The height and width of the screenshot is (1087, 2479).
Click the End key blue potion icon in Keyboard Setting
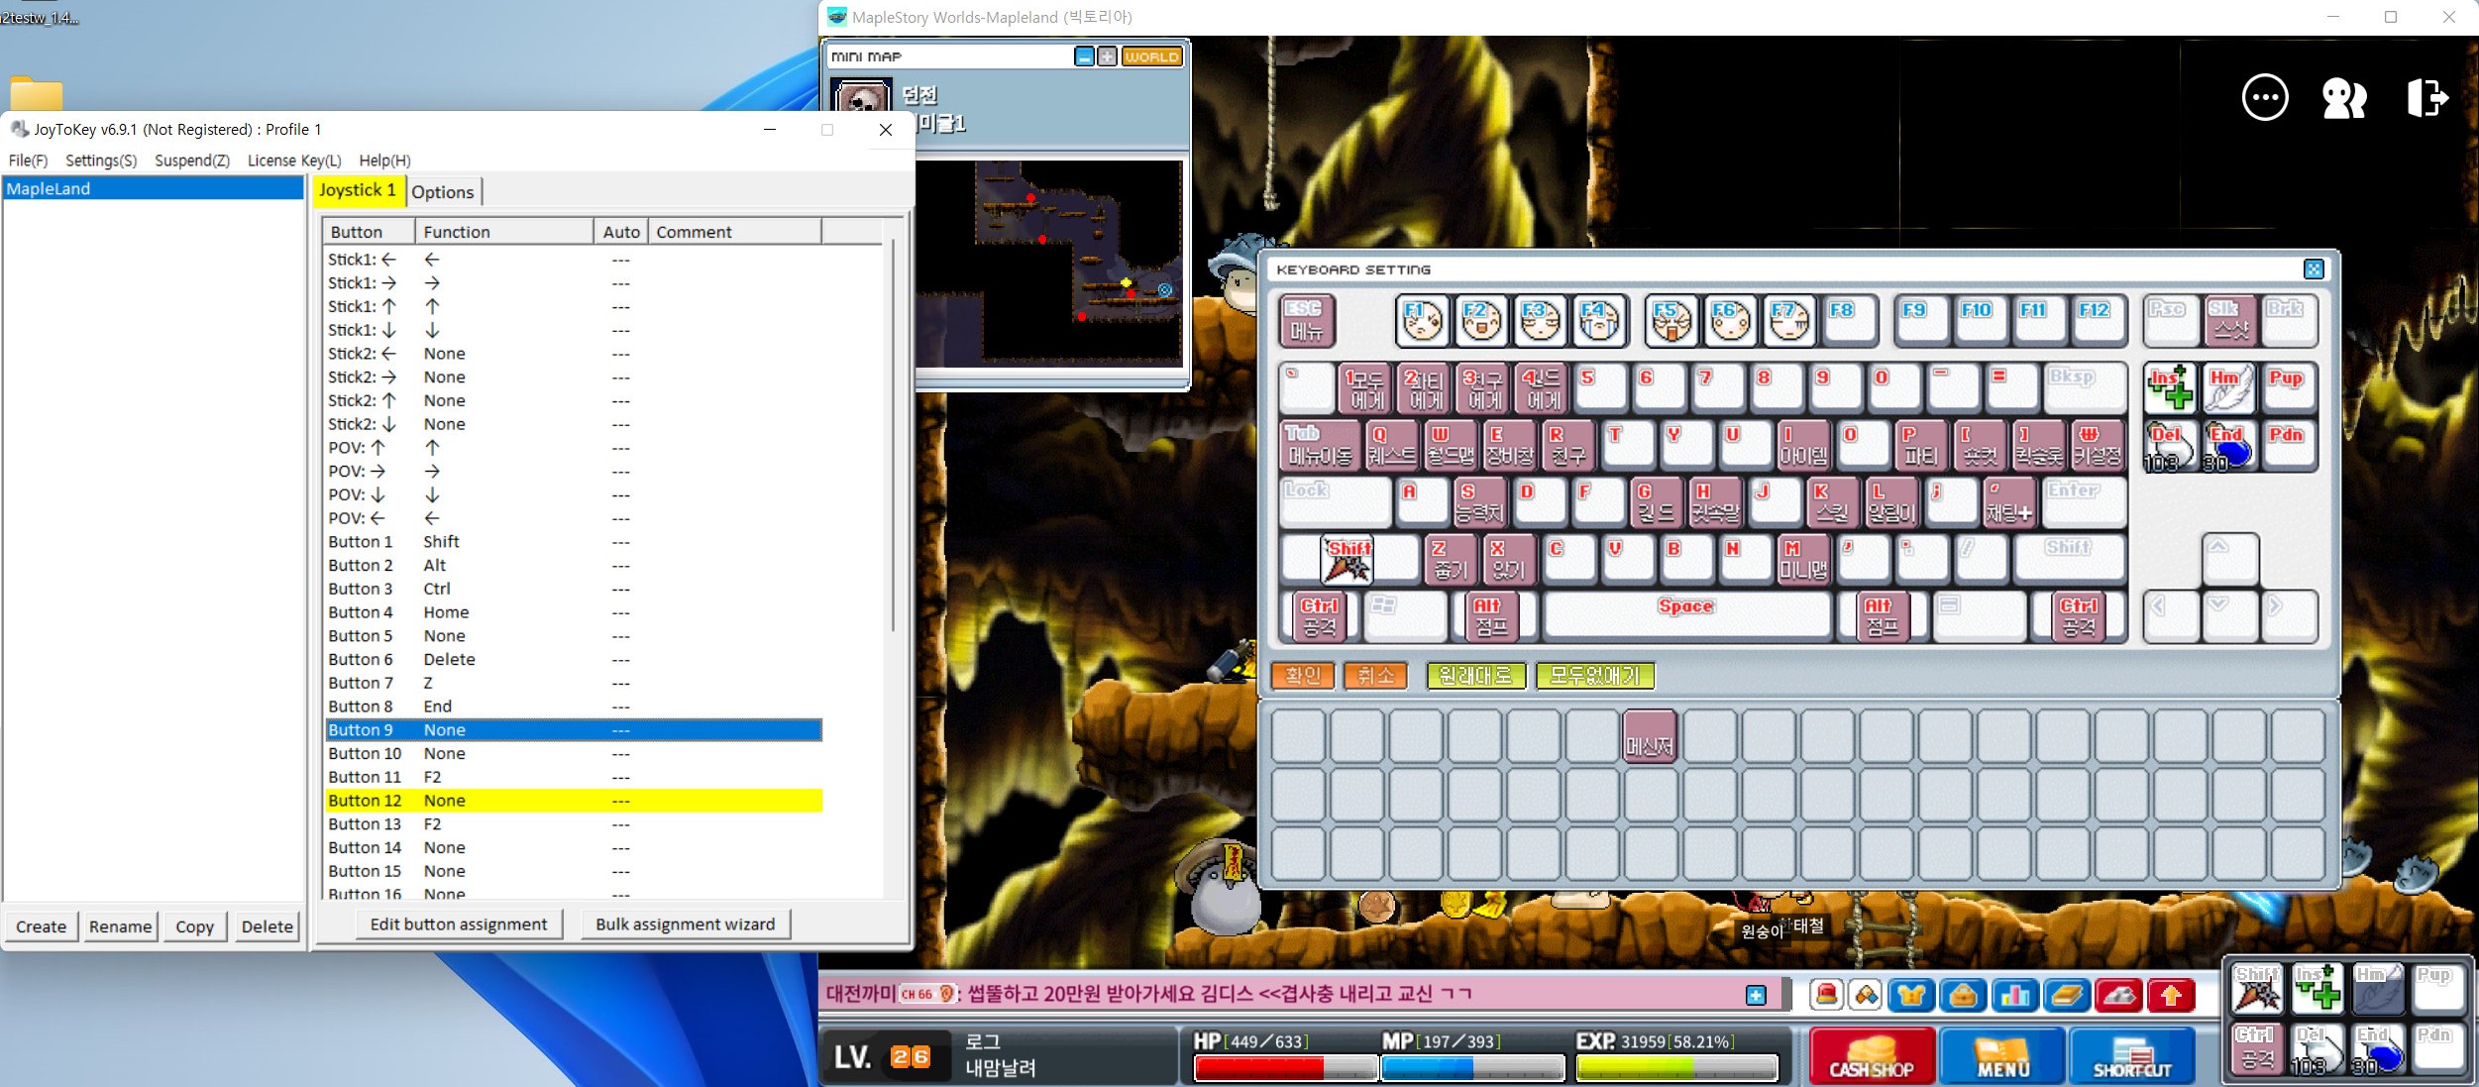[x=2228, y=447]
